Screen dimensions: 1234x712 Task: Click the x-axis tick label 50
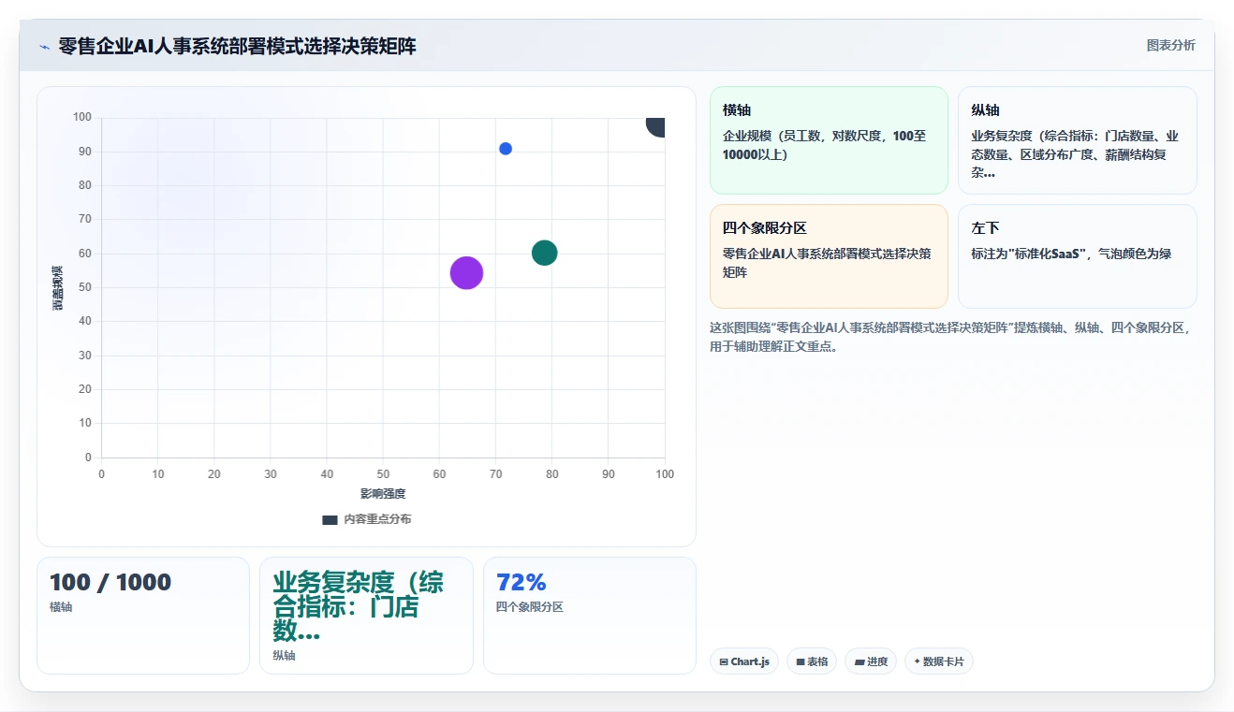(x=383, y=474)
